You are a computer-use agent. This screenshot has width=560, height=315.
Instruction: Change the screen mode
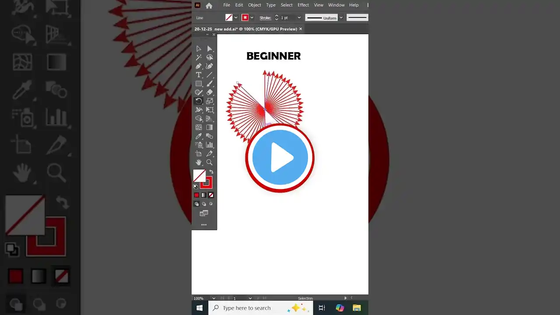(x=204, y=213)
